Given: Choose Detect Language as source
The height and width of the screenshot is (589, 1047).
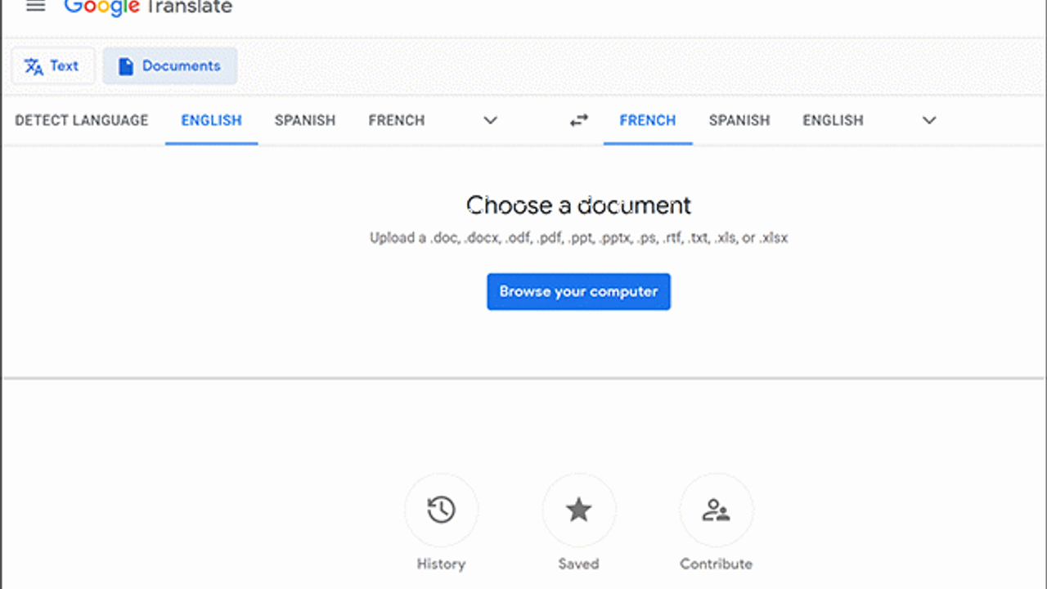Looking at the screenshot, I should click(82, 120).
